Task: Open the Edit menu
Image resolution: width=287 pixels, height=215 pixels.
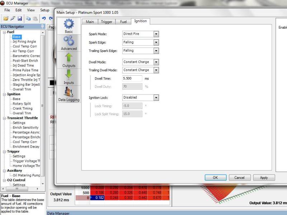Action: coord(19,10)
